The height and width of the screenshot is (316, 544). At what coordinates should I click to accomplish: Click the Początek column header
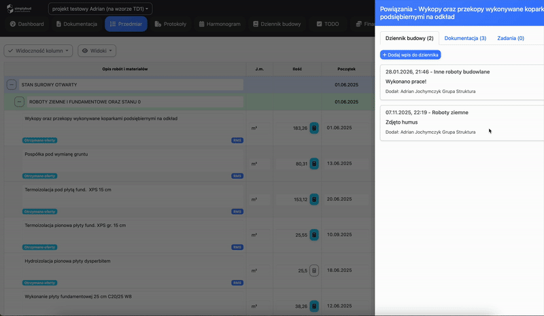click(x=346, y=69)
